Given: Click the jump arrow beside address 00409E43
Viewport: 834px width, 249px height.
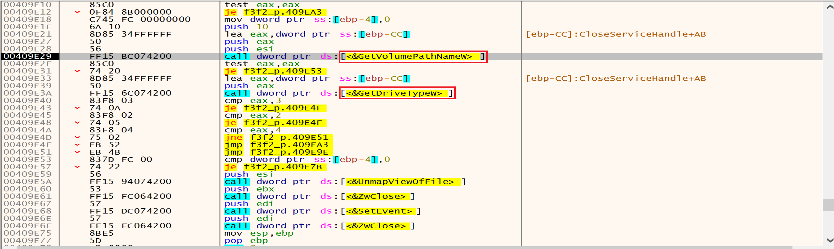Looking at the screenshot, I should [77, 108].
